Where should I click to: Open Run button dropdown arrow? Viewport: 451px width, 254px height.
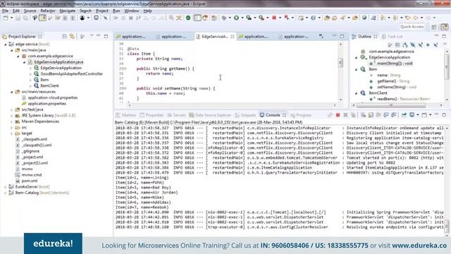pyautogui.click(x=242, y=18)
